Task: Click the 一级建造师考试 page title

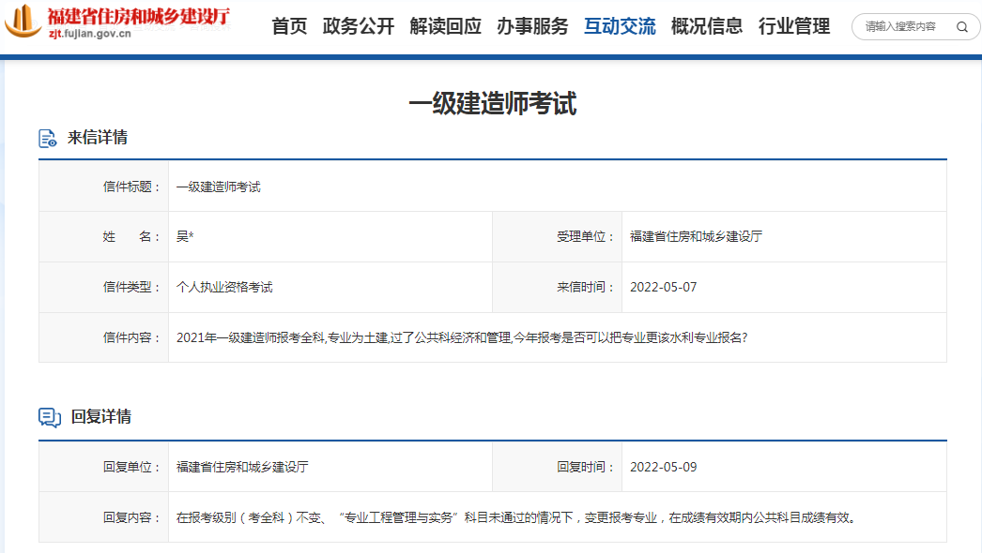Action: [x=491, y=103]
